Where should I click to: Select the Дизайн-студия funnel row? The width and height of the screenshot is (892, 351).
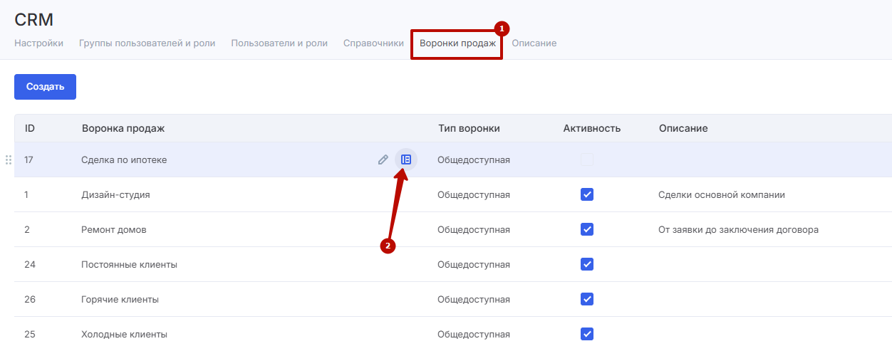pyautogui.click(x=115, y=195)
